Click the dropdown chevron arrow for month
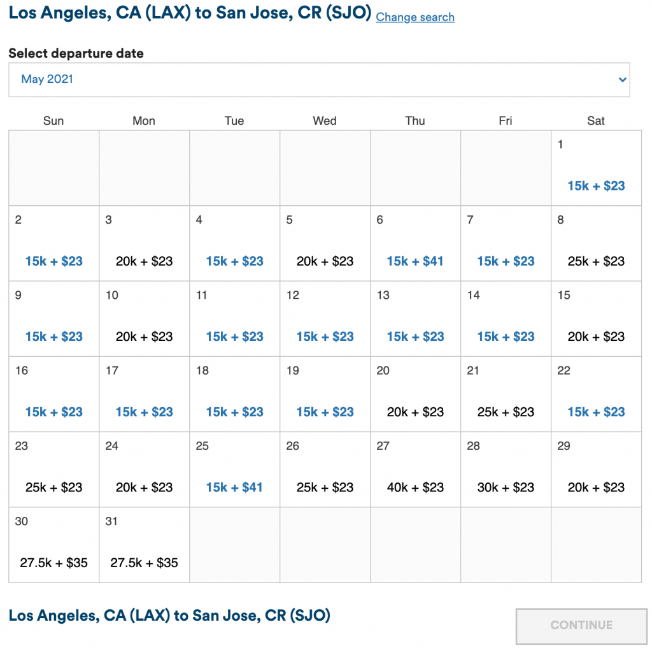The width and height of the screenshot is (652, 650). pyautogui.click(x=622, y=80)
